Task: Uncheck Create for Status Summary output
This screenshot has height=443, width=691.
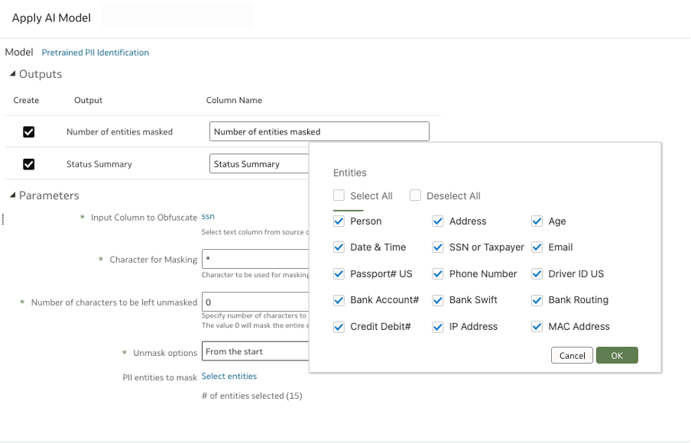Action: (x=29, y=163)
